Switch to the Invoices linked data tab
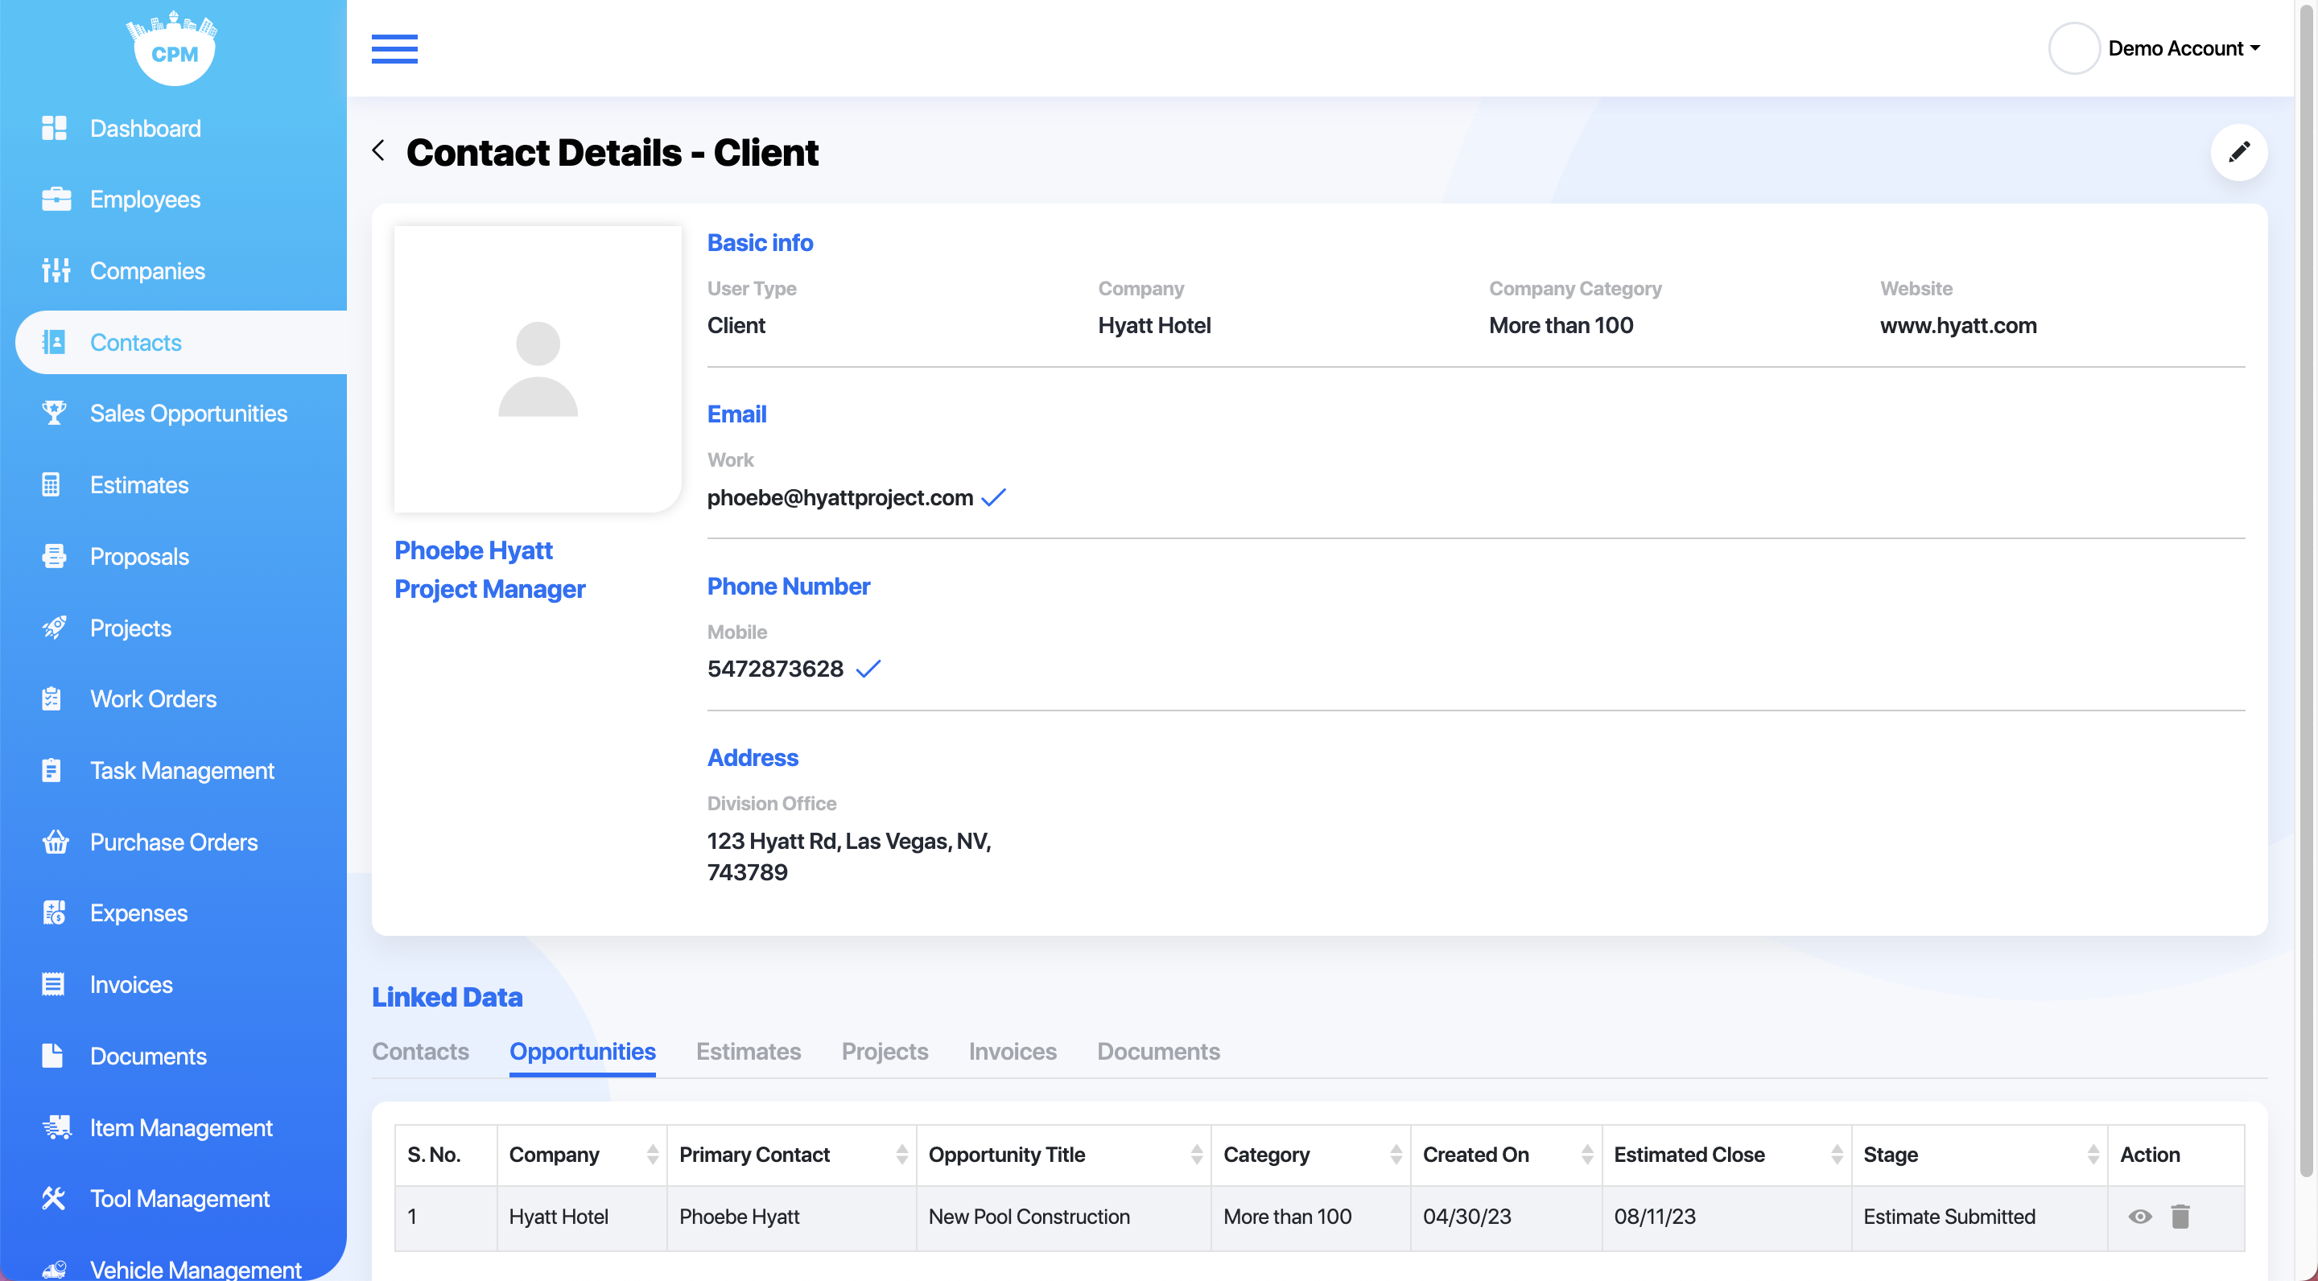 click(x=1013, y=1052)
